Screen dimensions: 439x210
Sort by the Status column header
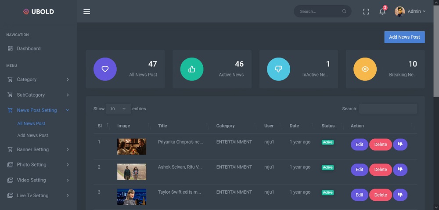tap(328, 126)
